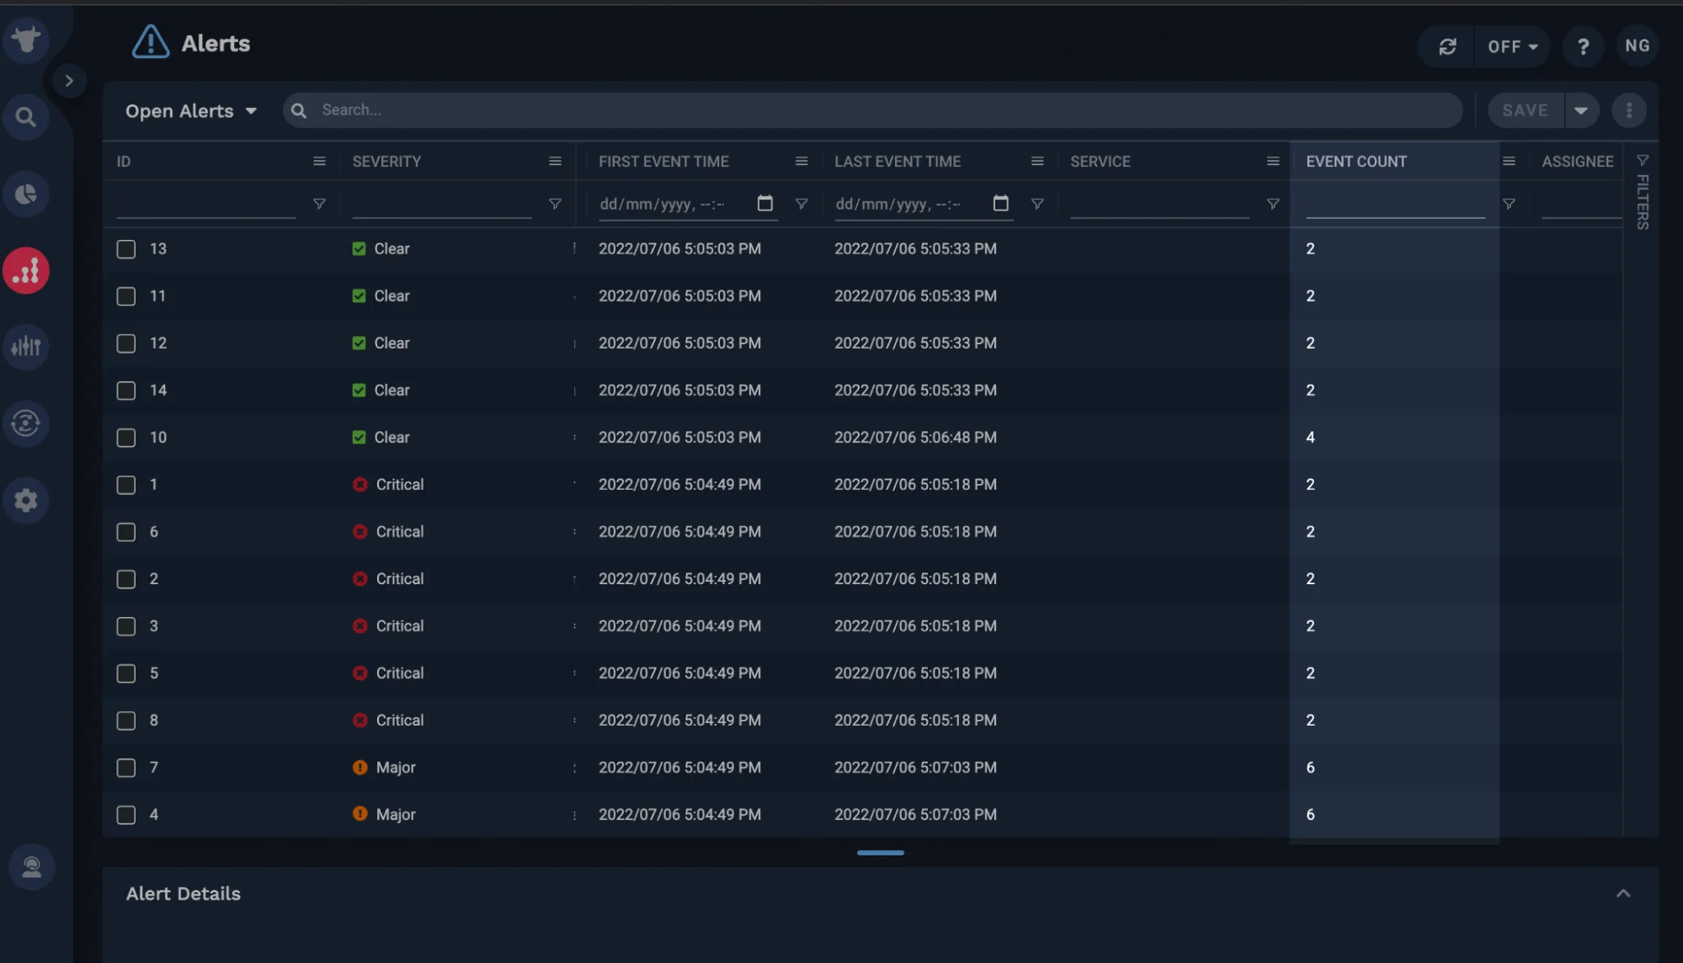Open the Severity column menu icon
Image resolution: width=1683 pixels, height=963 pixels.
coord(555,162)
